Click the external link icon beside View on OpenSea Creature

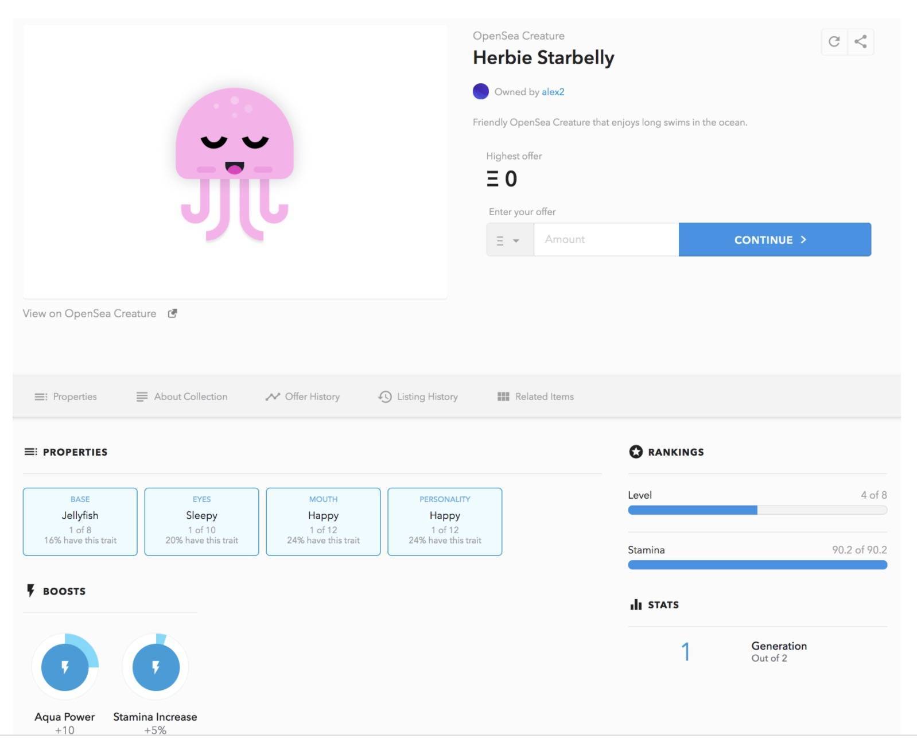172,313
